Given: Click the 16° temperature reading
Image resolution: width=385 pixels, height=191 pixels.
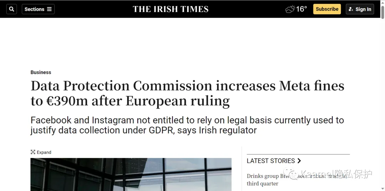Looking at the screenshot, I should 302,9.
